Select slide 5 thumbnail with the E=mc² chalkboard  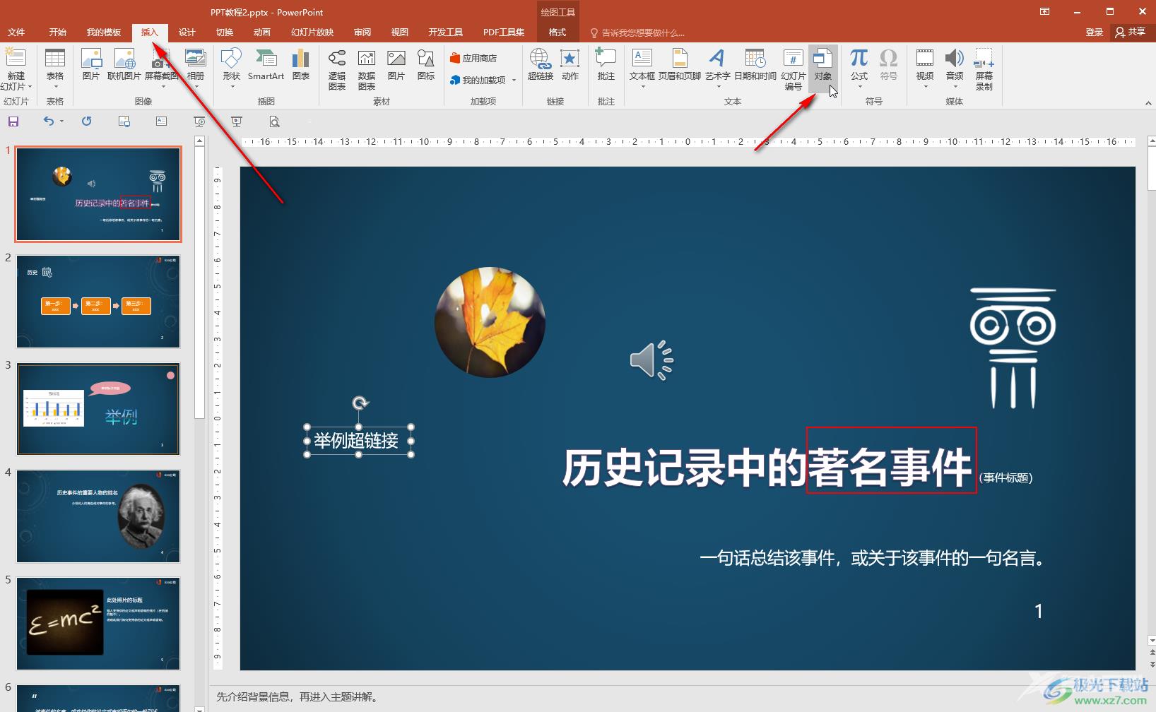point(98,624)
